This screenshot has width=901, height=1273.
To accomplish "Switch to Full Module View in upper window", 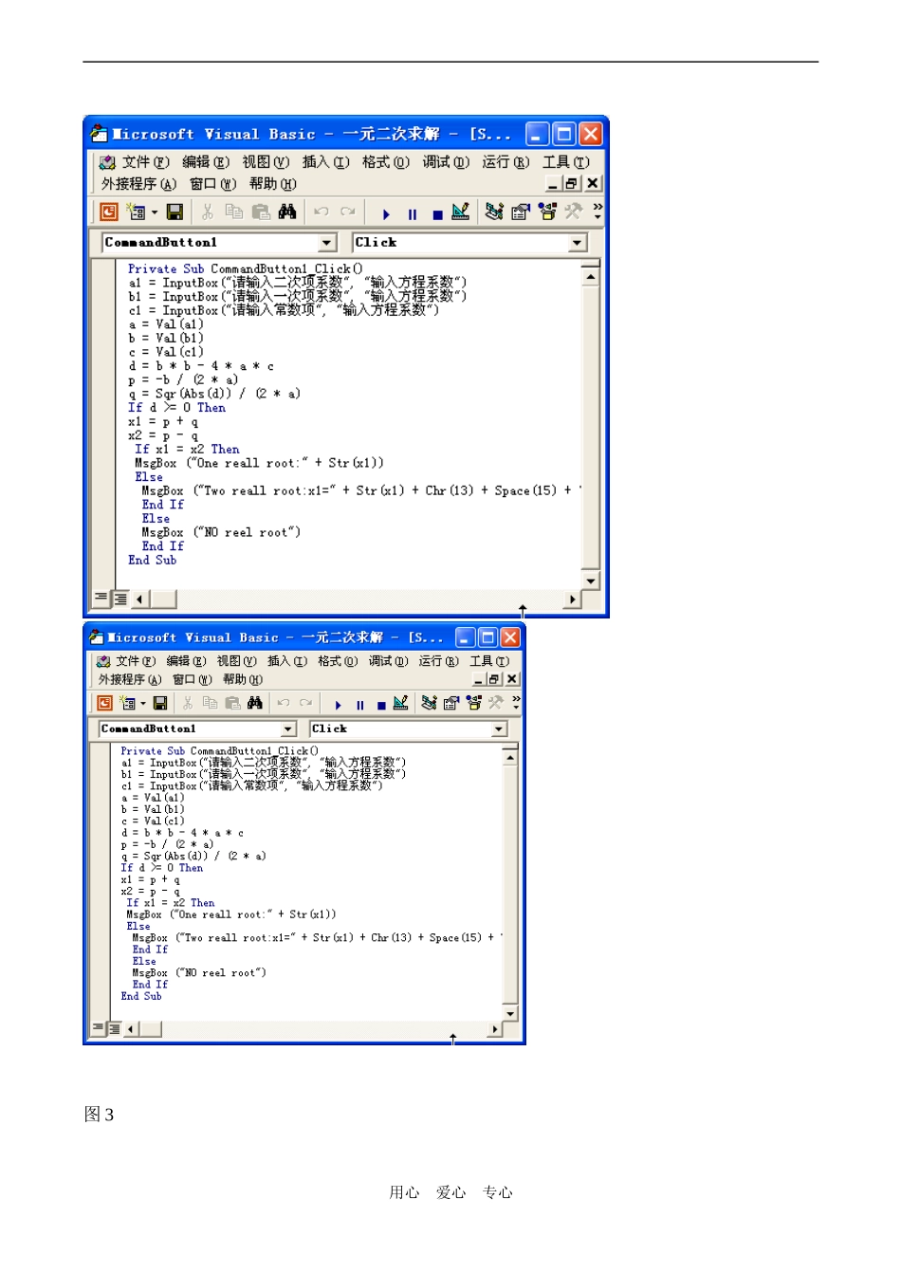I will 120,599.
